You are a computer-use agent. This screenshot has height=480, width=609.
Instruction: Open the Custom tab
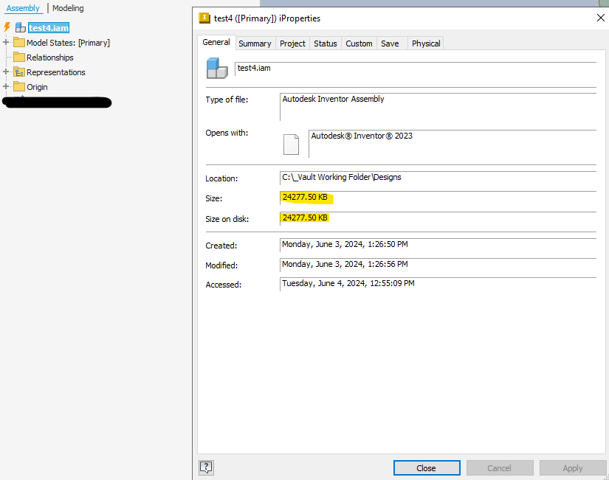359,43
